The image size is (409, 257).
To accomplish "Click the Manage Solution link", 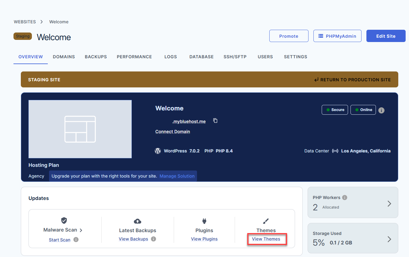I will click(x=177, y=176).
